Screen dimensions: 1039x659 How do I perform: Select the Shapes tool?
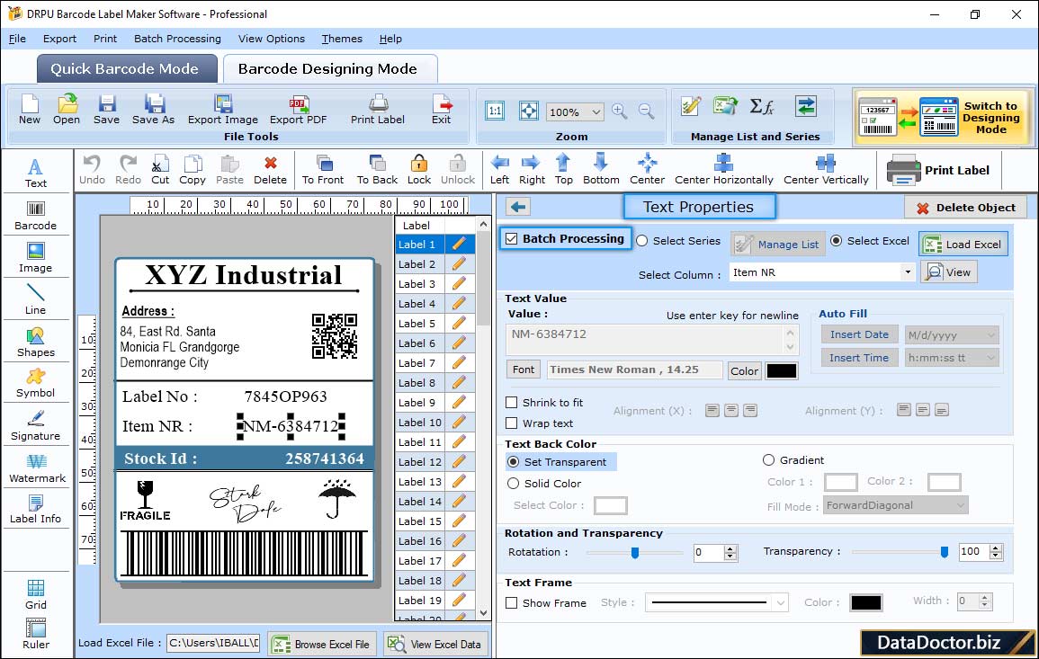coord(36,343)
